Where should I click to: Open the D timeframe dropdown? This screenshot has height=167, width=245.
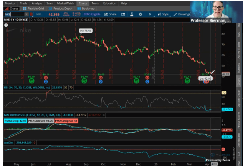coord(150,14)
